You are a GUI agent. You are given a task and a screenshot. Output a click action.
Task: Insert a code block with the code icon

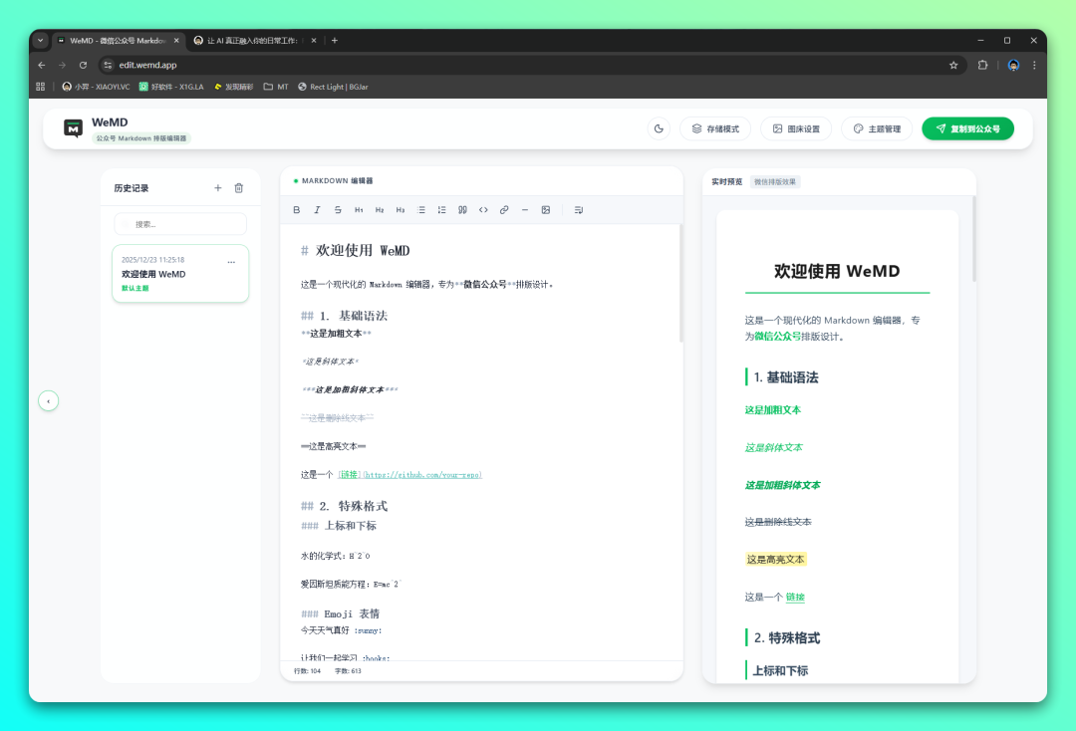(483, 210)
